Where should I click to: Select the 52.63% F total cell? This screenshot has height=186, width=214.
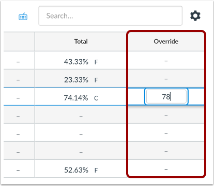(x=81, y=168)
